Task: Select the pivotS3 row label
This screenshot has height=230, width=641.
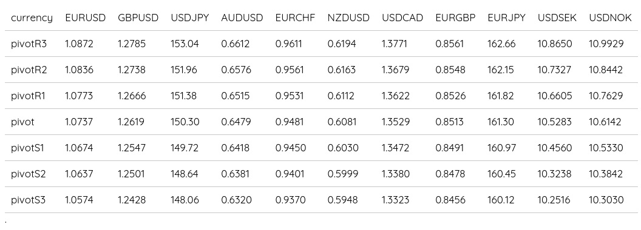Action: pyautogui.click(x=28, y=200)
